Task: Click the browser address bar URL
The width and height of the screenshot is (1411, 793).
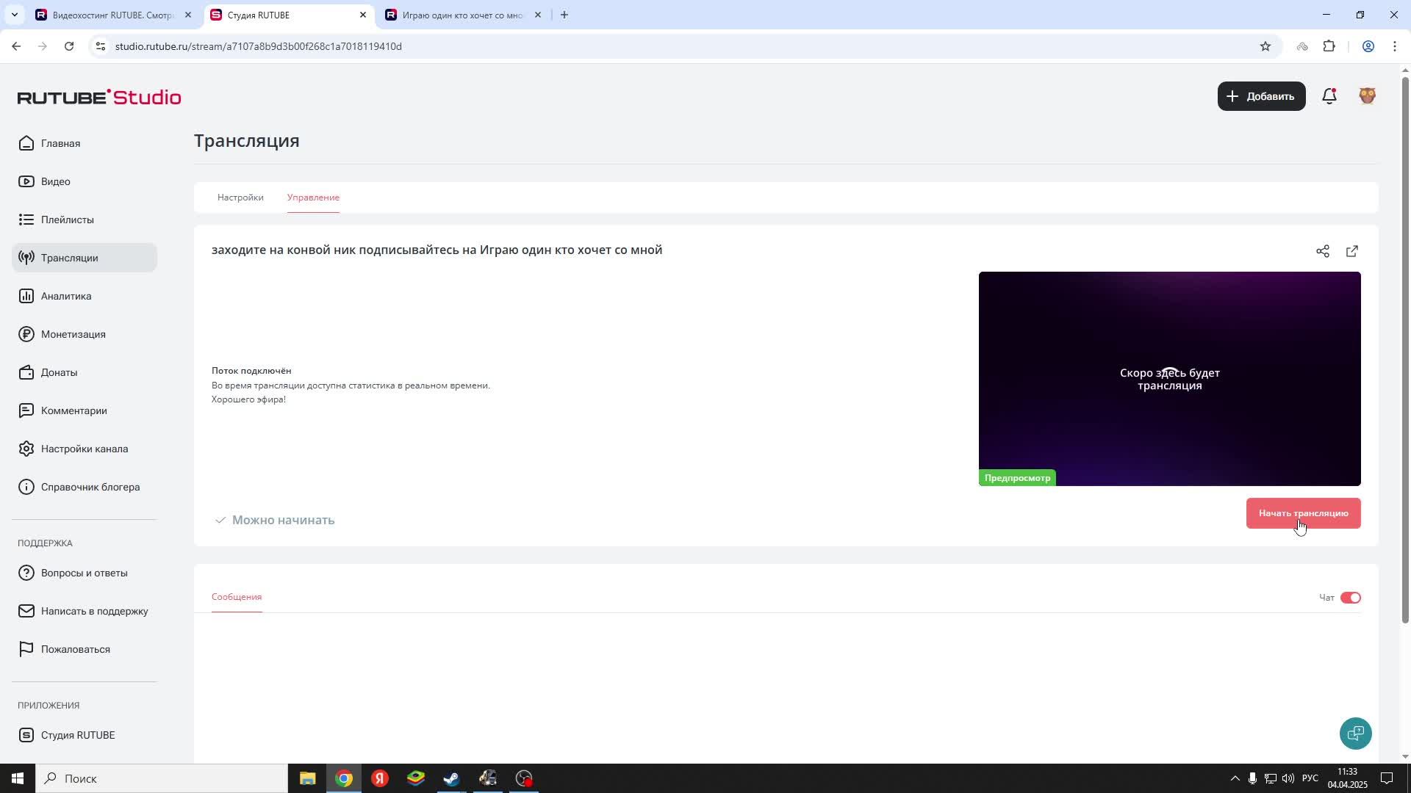Action: pyautogui.click(x=259, y=46)
